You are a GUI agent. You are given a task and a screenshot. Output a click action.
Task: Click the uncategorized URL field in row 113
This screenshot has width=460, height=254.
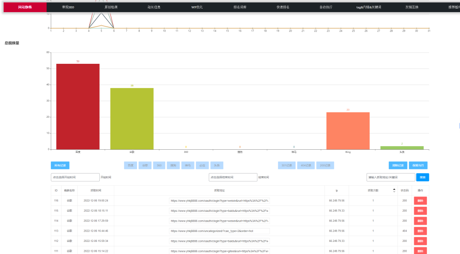pyautogui.click(x=219, y=231)
